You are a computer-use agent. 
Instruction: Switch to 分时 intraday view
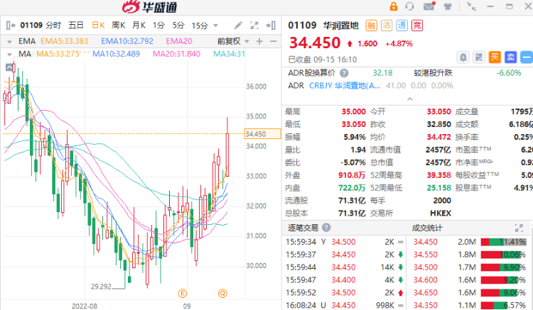[53, 26]
